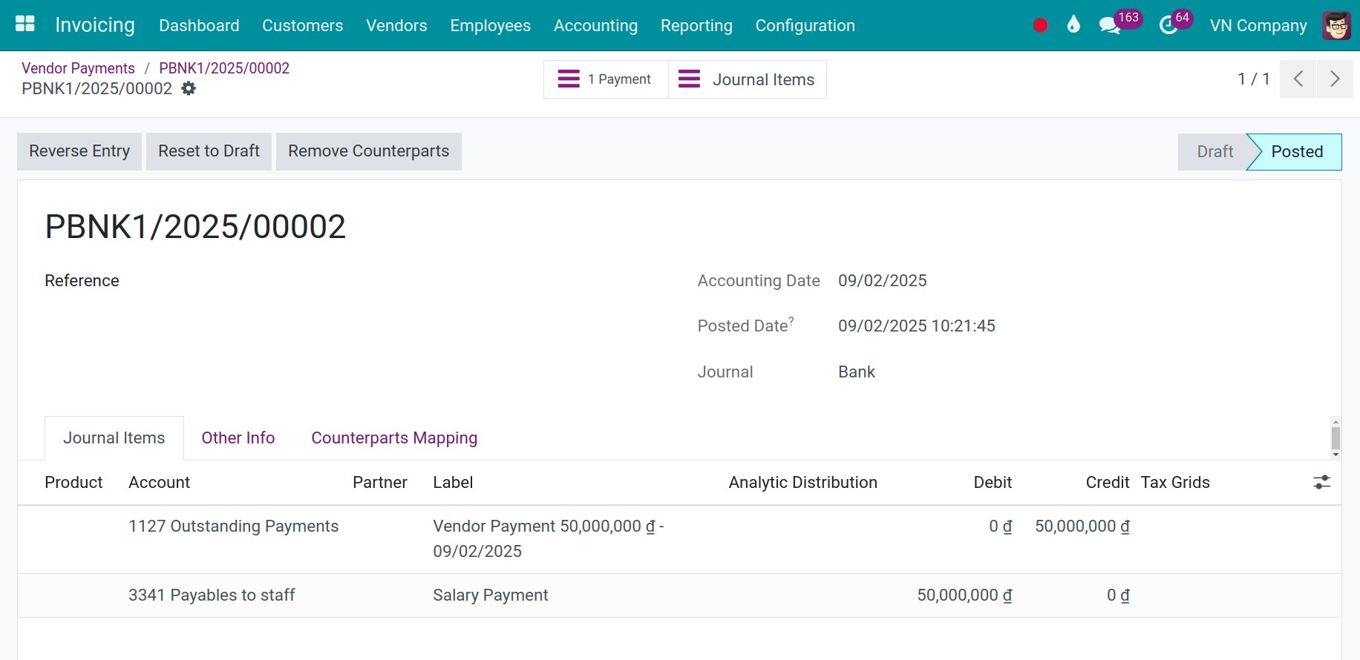Click the Accounting Date value 09/02/2025

click(x=882, y=280)
